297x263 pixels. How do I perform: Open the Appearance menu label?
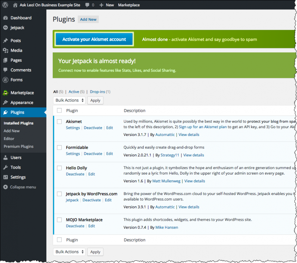tap(22, 103)
